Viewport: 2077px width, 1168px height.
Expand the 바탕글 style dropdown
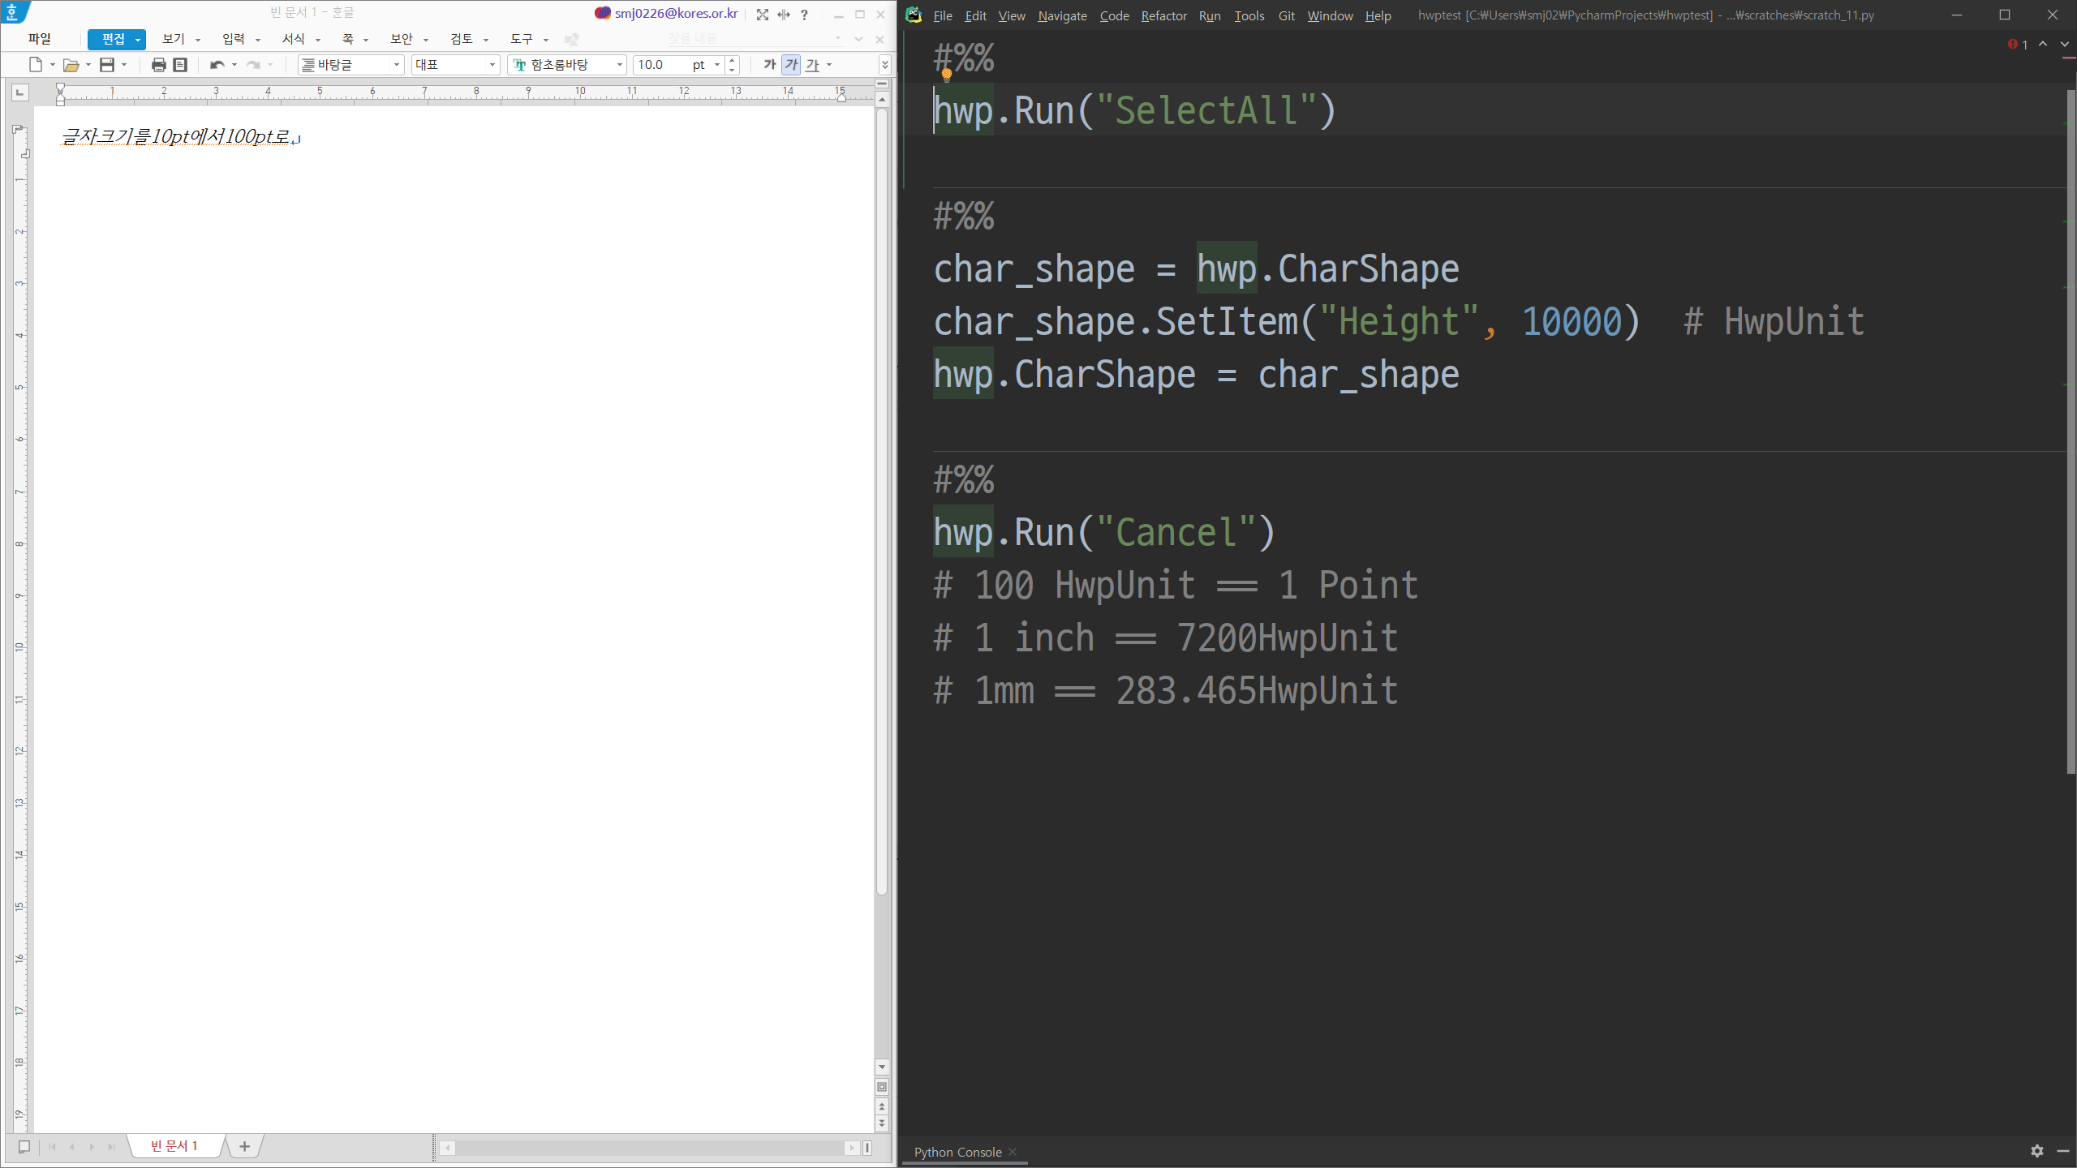click(x=396, y=65)
